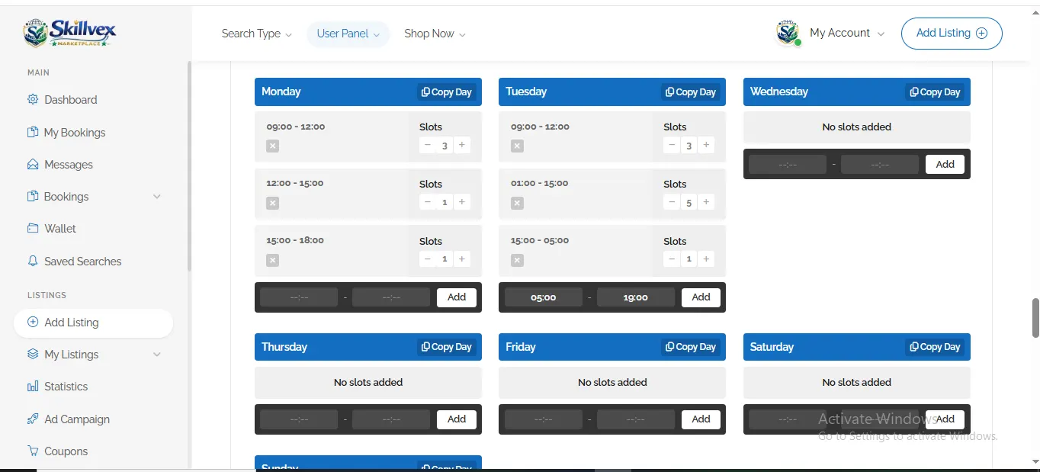The width and height of the screenshot is (1040, 472).
Task: Open the My Account dropdown
Action: [846, 34]
